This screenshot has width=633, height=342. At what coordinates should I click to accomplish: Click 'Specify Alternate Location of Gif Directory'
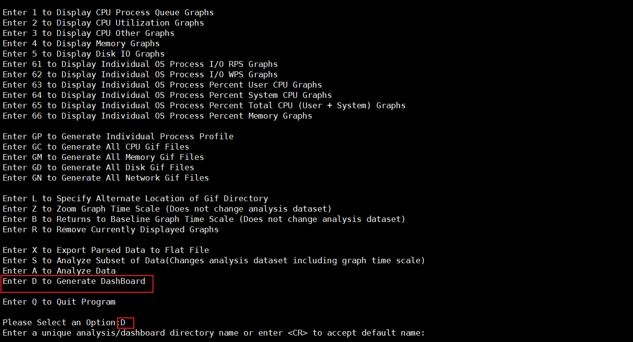[x=135, y=198]
